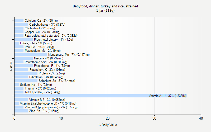Select the "Zinc, Zn - 3% (0.45mg)" label
The width and height of the screenshot is (211, 132).
44,111
